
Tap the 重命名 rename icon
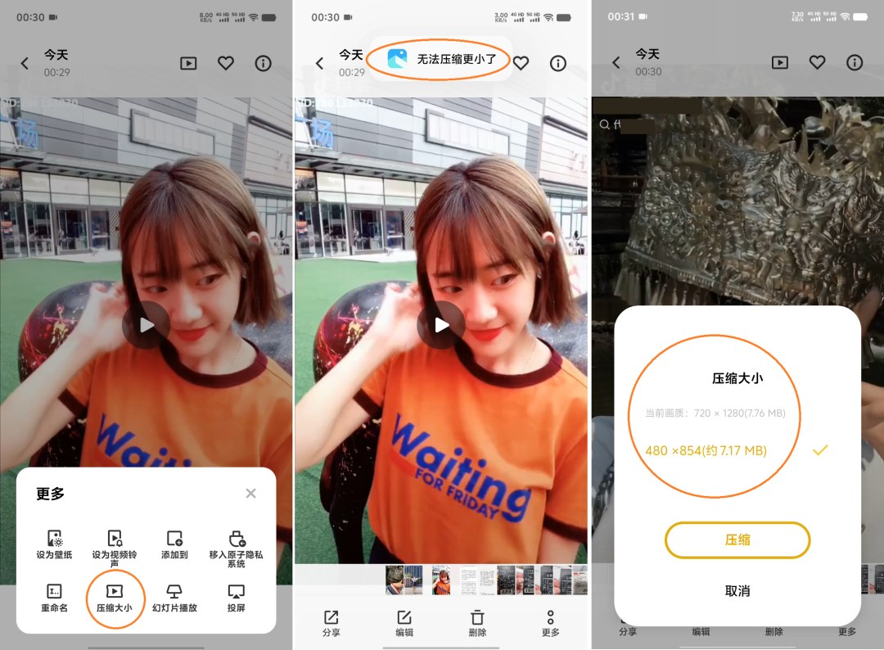pos(54,591)
